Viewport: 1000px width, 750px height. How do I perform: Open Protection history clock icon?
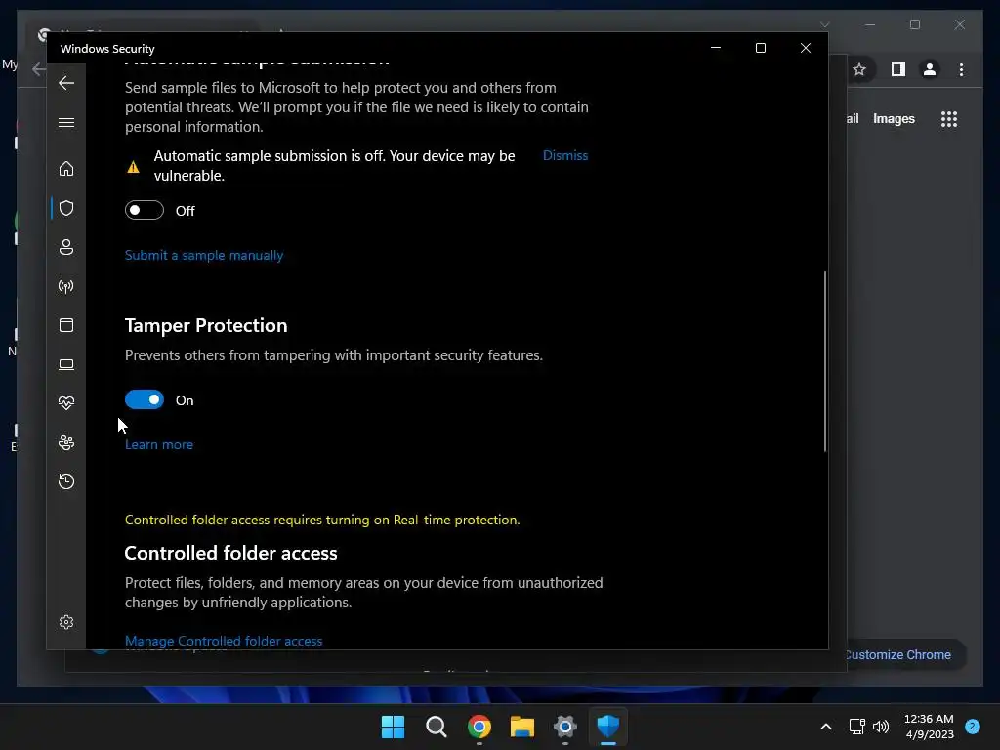(x=66, y=480)
